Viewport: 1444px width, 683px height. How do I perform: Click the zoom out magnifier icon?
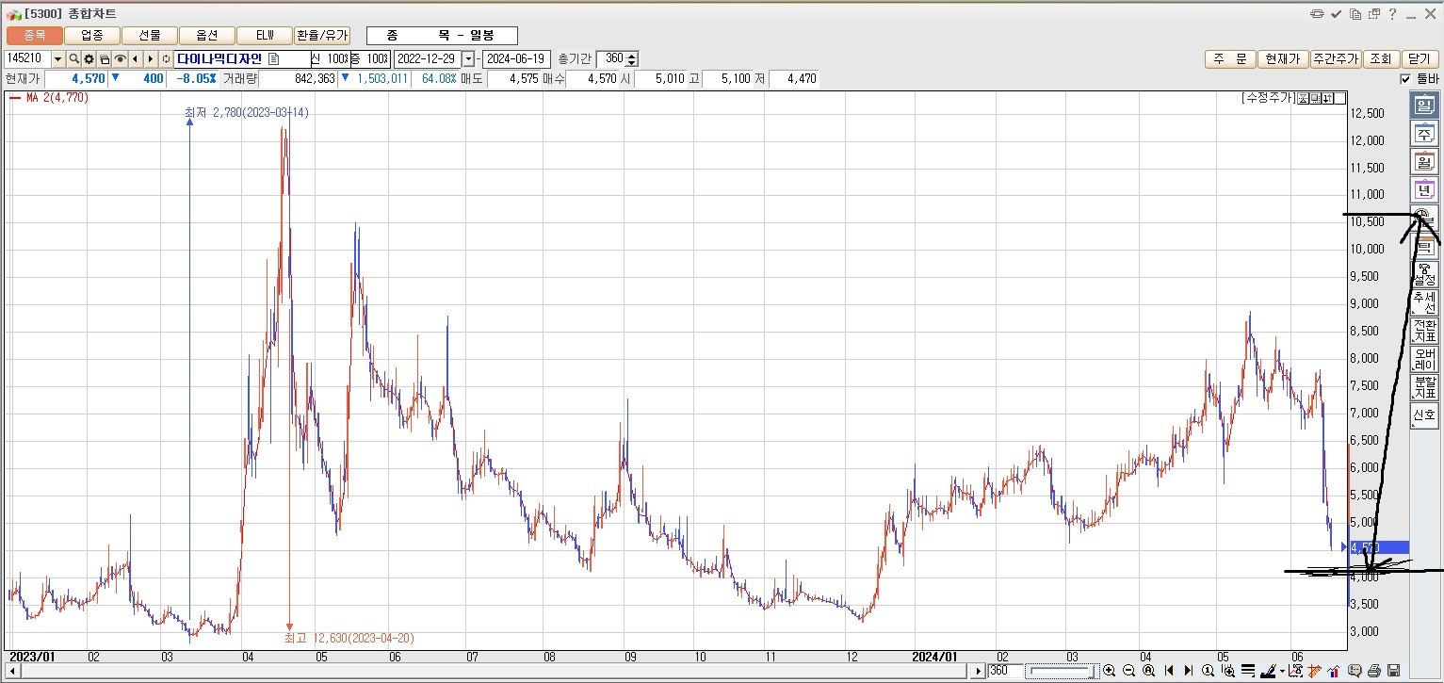(x=1128, y=671)
